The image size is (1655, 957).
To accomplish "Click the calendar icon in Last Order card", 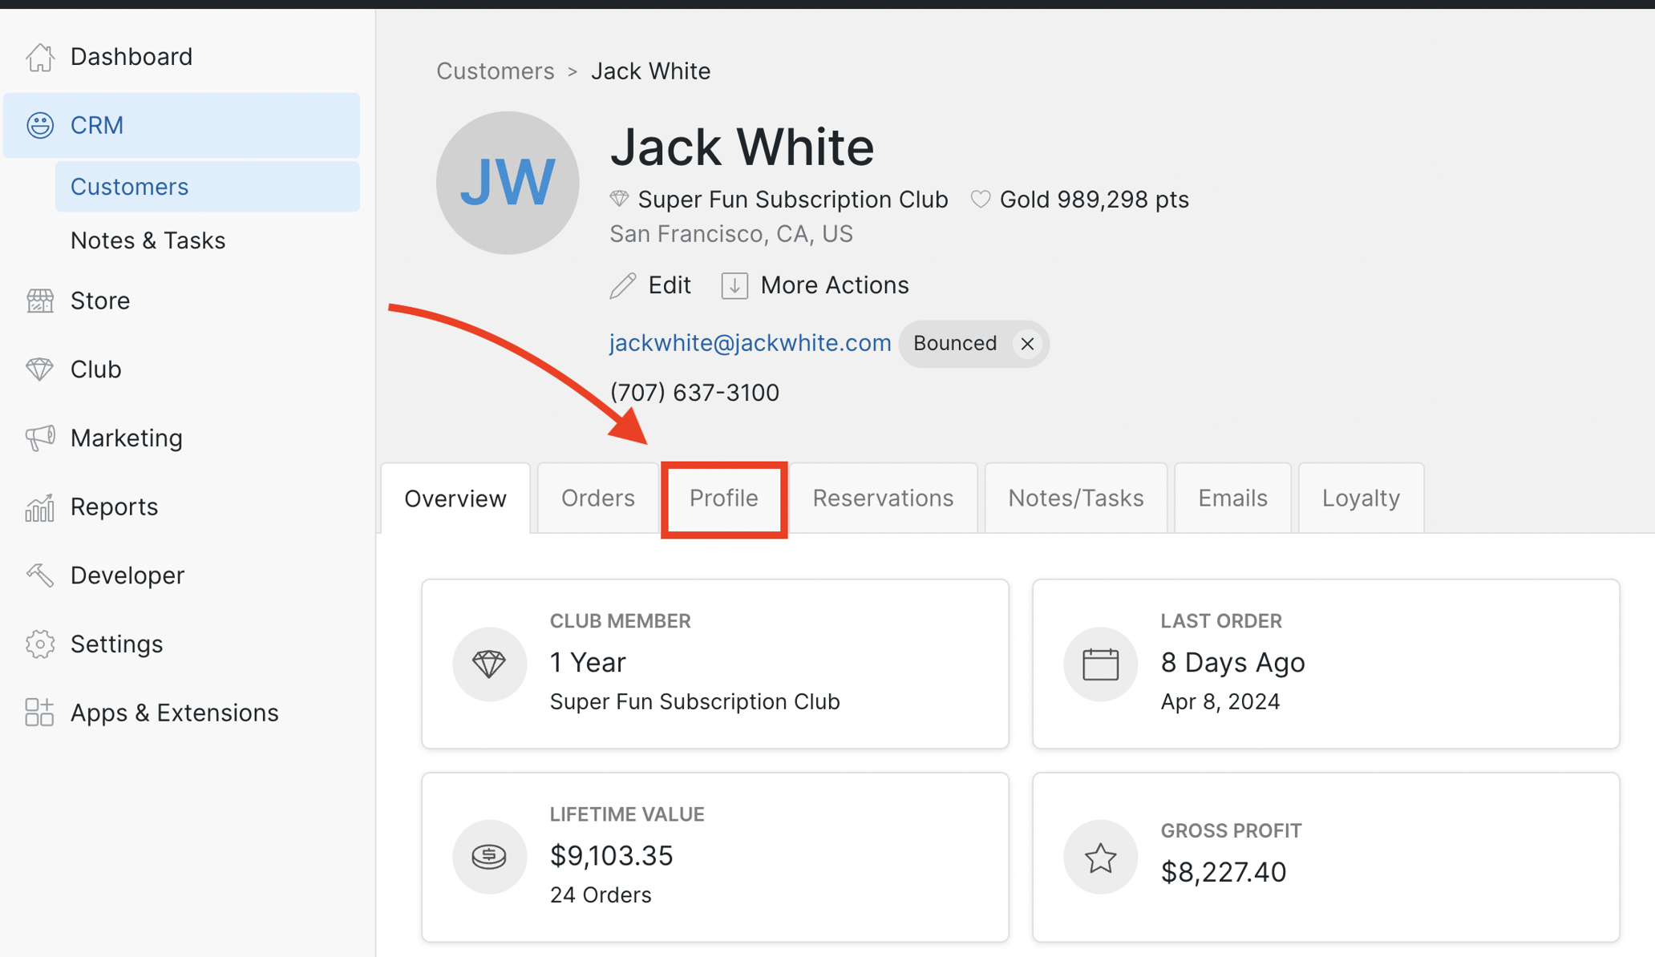I will pos(1100,664).
